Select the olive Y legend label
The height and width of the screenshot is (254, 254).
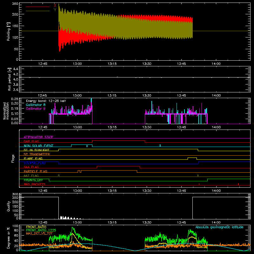55,10
